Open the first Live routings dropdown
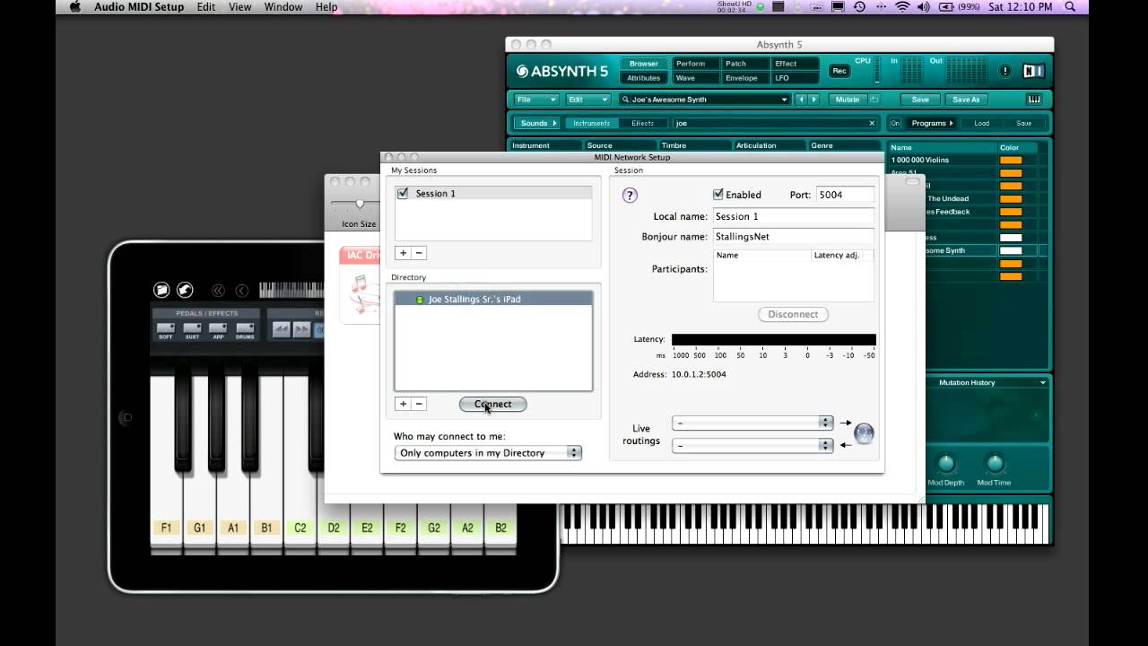Image resolution: width=1148 pixels, height=646 pixels. [752, 423]
